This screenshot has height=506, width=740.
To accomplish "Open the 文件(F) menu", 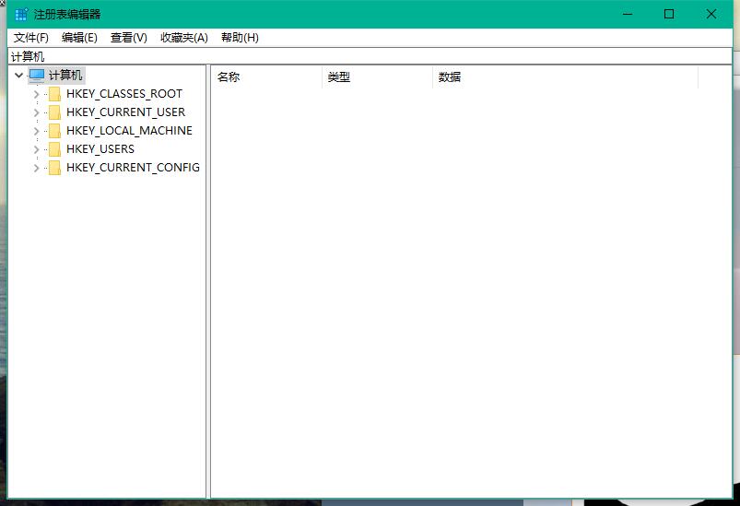I will click(30, 38).
